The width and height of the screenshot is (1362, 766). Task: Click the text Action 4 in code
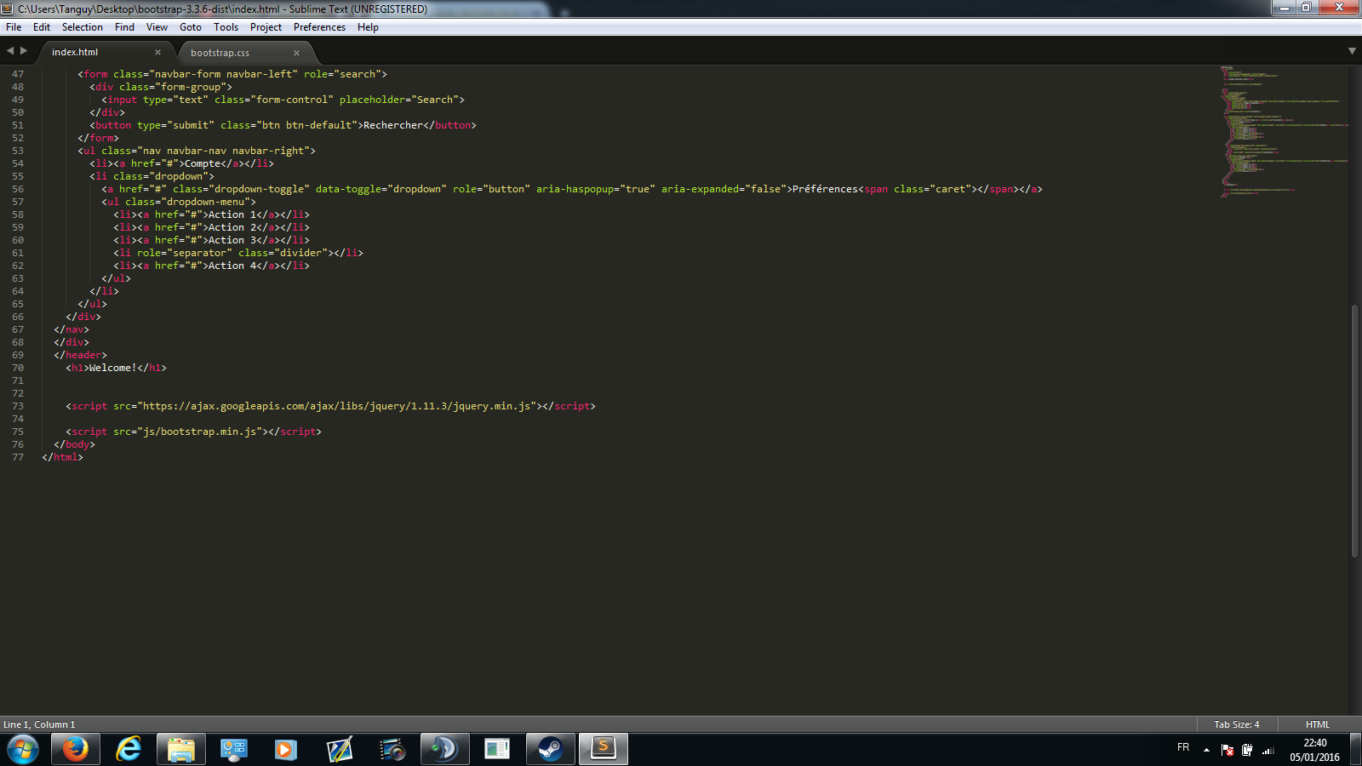(232, 266)
